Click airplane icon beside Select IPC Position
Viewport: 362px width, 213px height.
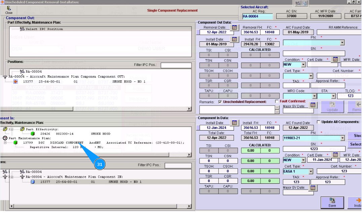point(22,29)
